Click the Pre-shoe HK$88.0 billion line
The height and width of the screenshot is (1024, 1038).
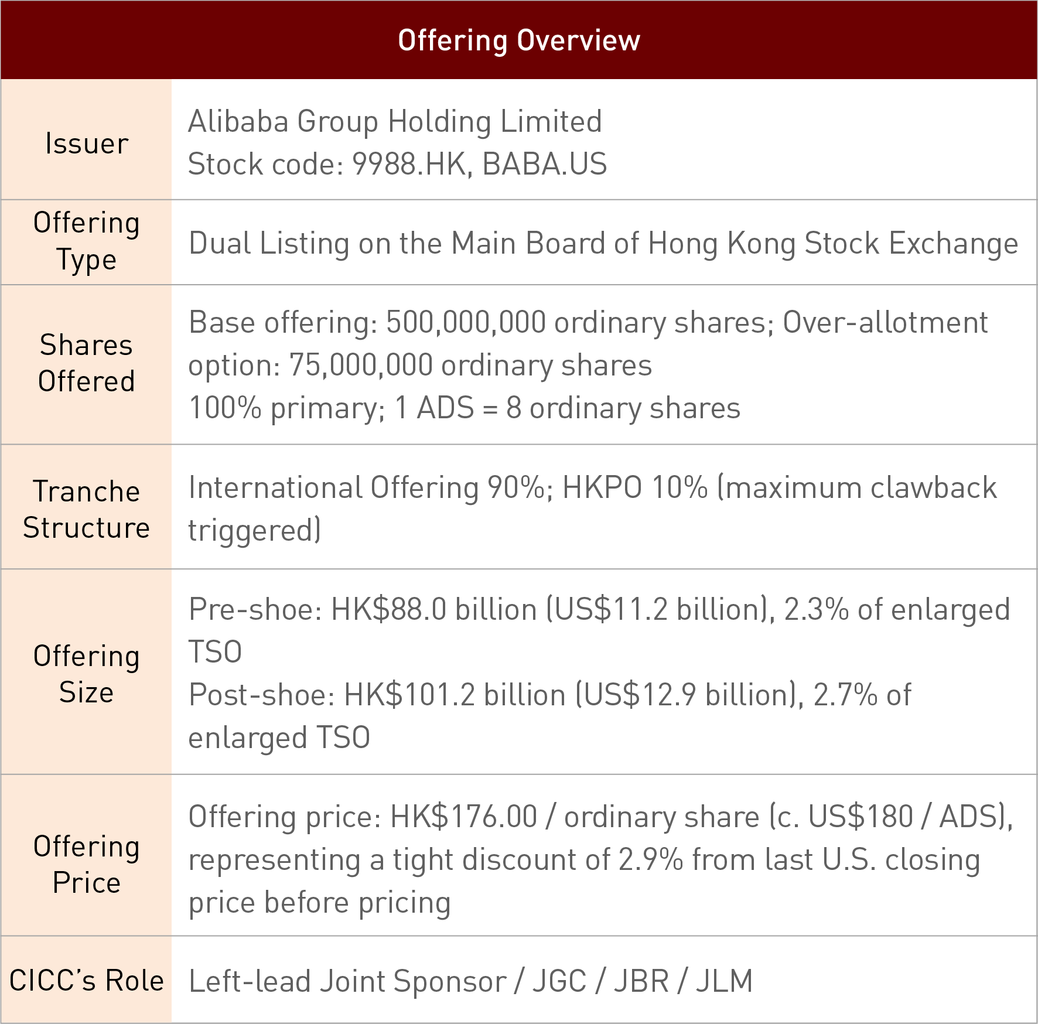599,610
